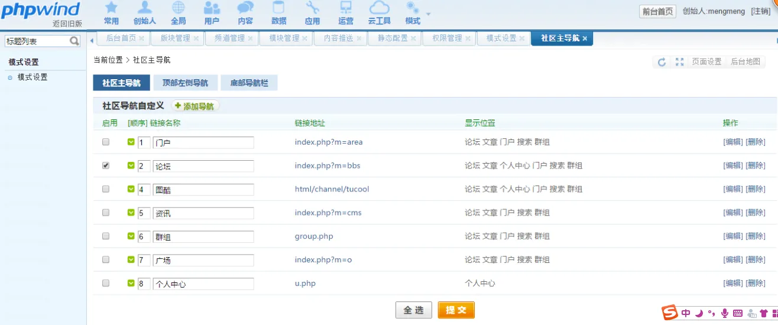778x325 pixels.
Task: Focus the 标题列表 sidebar search field
Action: 38,41
